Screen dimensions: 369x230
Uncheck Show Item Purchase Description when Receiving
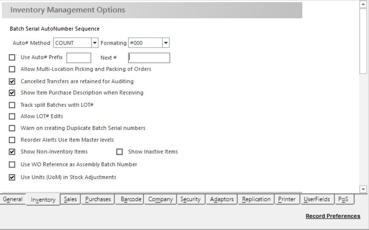pos(12,93)
